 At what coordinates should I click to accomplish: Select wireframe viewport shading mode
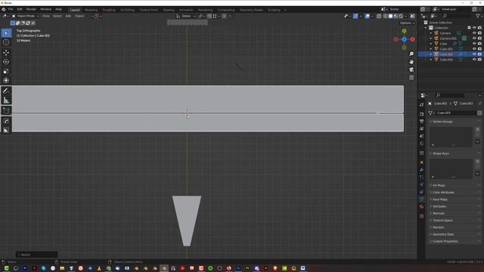pyautogui.click(x=385, y=16)
